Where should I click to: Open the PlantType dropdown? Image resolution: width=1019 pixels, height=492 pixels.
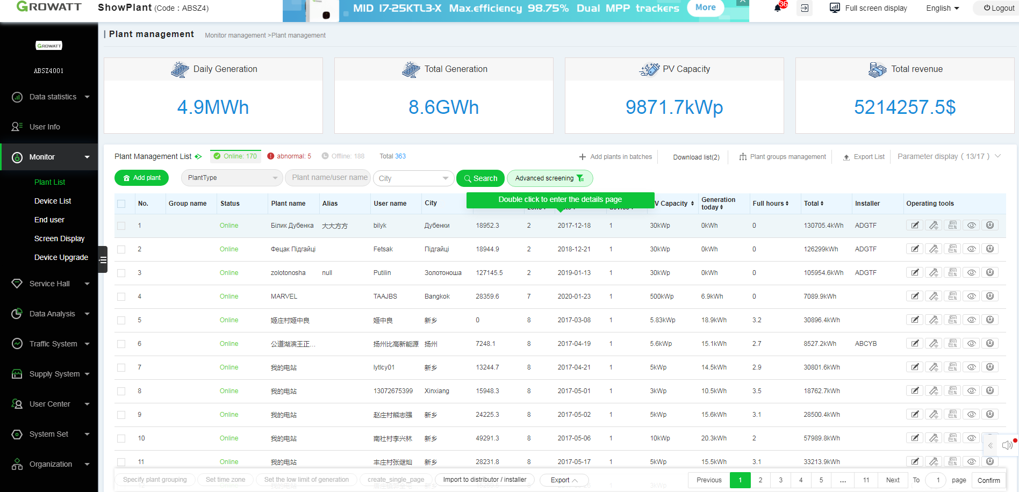pos(232,178)
